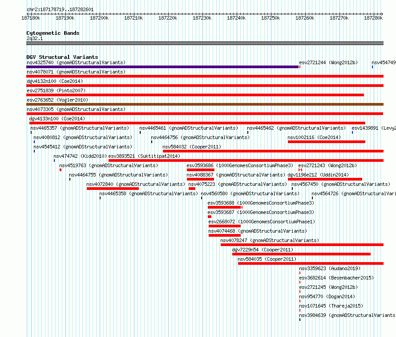Click esv3893521 (Suktitipat2014) label

(x=144, y=156)
